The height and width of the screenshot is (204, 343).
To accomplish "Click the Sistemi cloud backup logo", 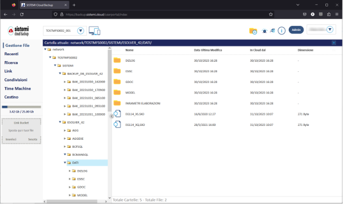I will coord(18,31).
